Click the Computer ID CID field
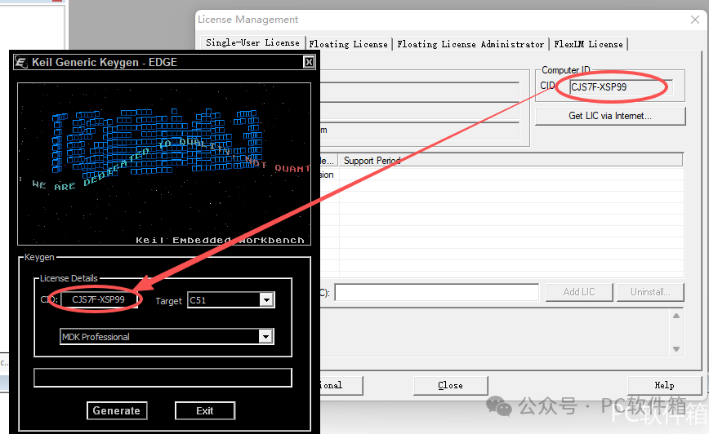Screen dimensions: 709x434 click(621, 87)
